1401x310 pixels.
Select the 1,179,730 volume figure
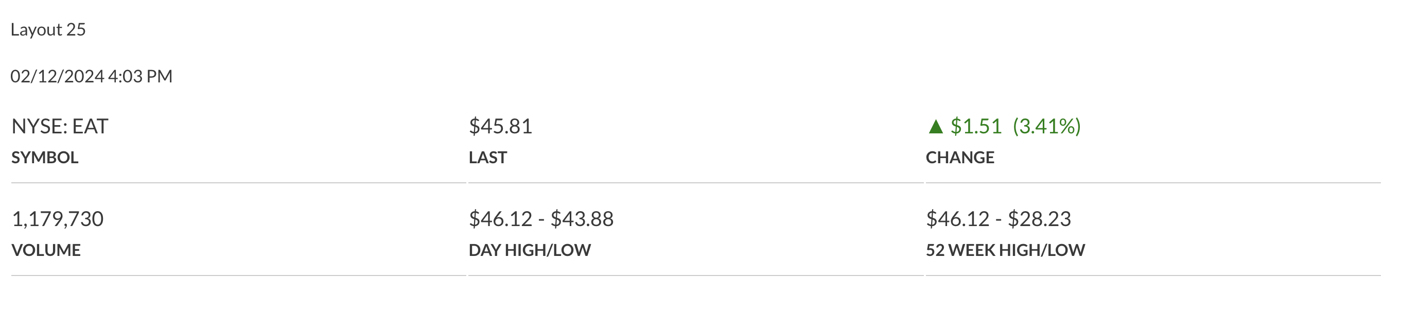coord(58,219)
